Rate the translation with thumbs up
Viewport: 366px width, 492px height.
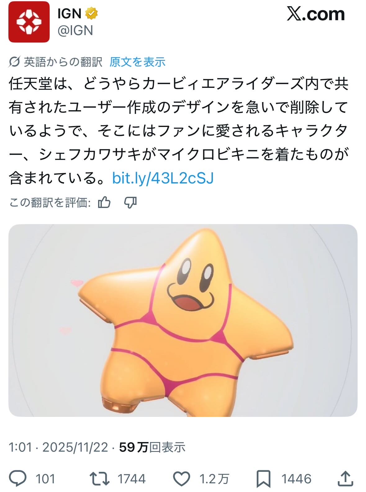[x=104, y=202]
